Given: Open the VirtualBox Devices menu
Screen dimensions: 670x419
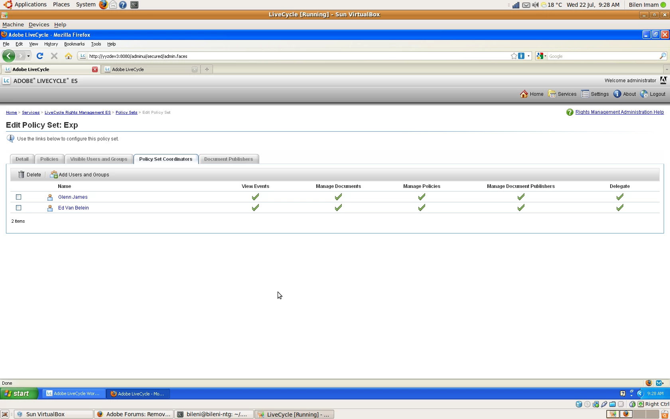Looking at the screenshot, I should pyautogui.click(x=39, y=24).
